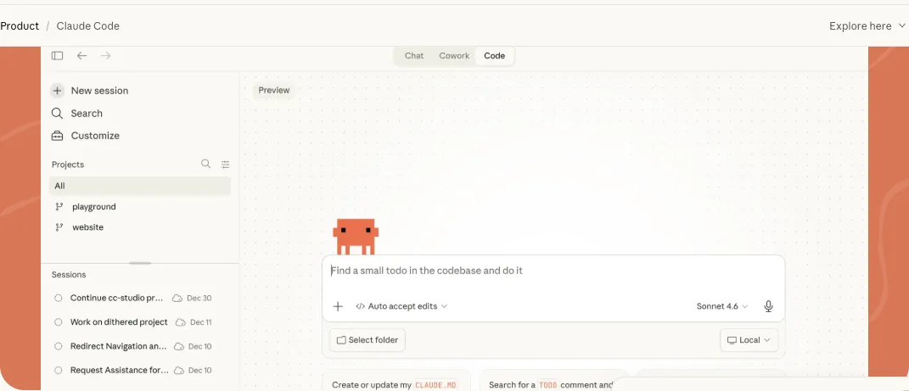Image resolution: width=909 pixels, height=391 pixels.
Task: Select the All projects row
Action: point(140,186)
